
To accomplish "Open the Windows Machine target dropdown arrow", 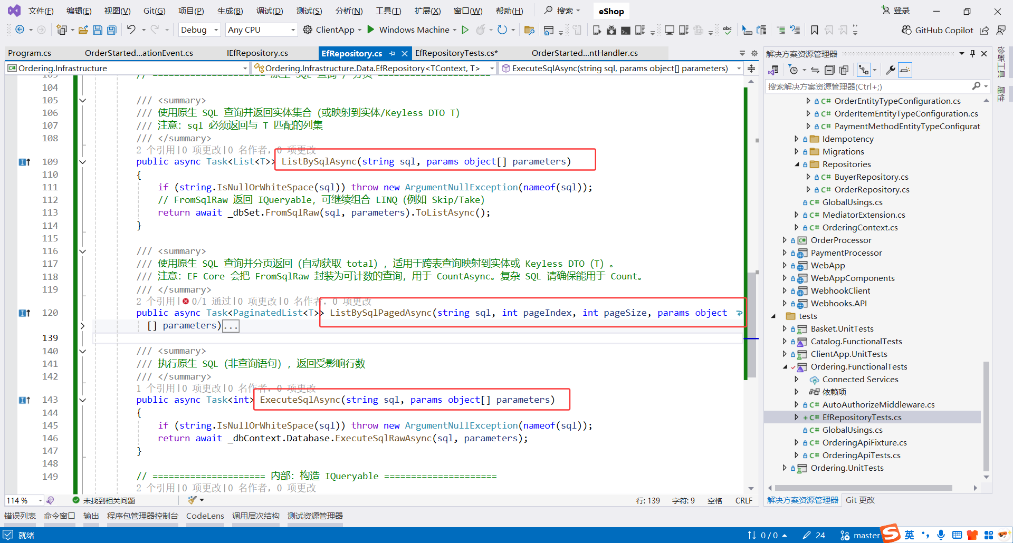I will point(455,30).
